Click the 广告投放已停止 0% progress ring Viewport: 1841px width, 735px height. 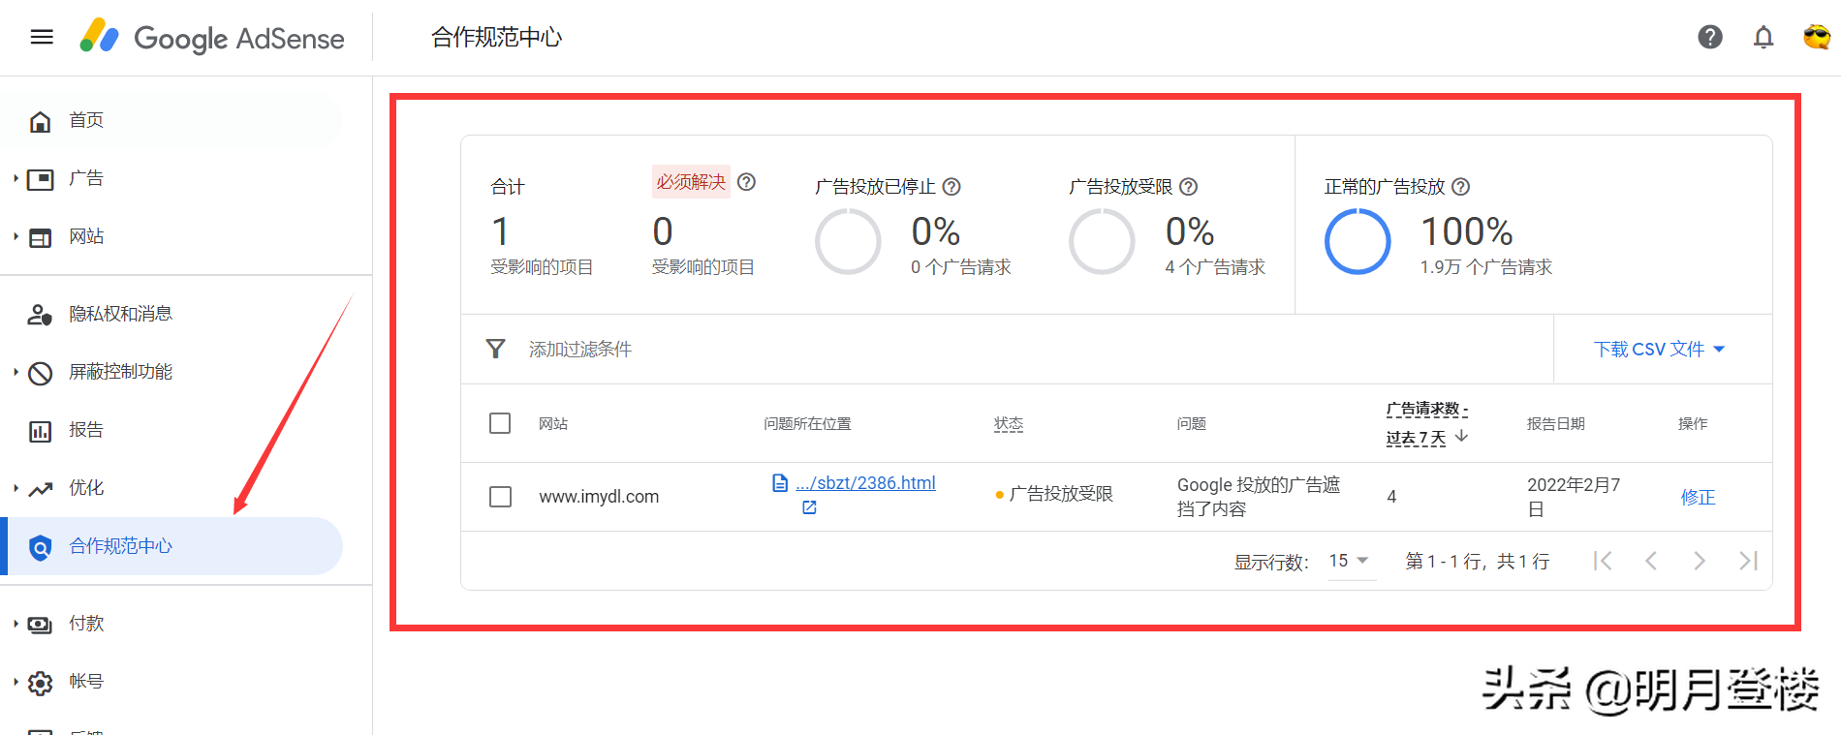[848, 242]
